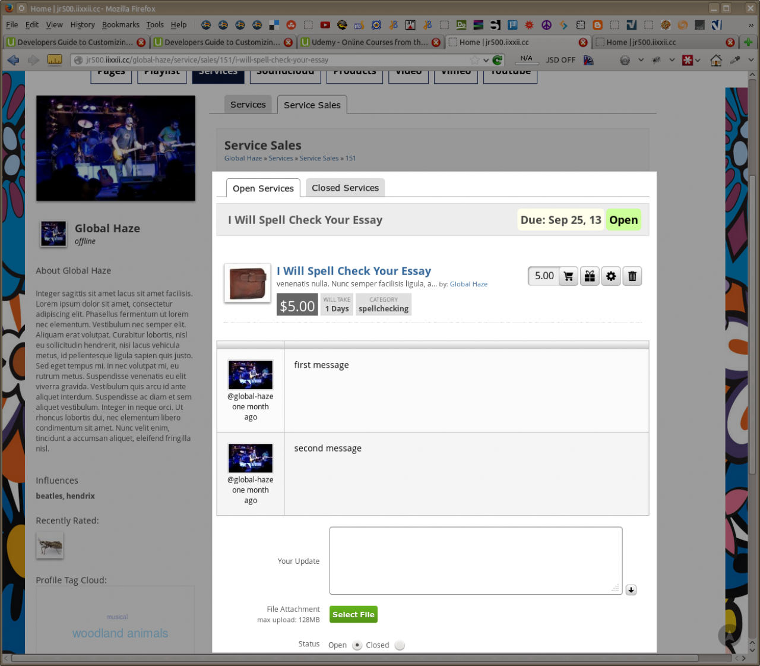
Task: Select the Closed status radio button
Action: point(400,645)
